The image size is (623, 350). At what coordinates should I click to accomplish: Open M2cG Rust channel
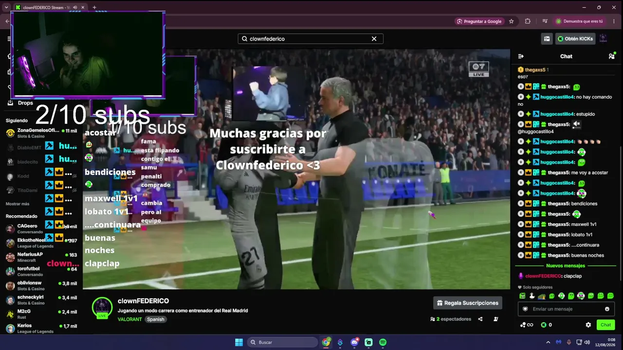(41, 314)
